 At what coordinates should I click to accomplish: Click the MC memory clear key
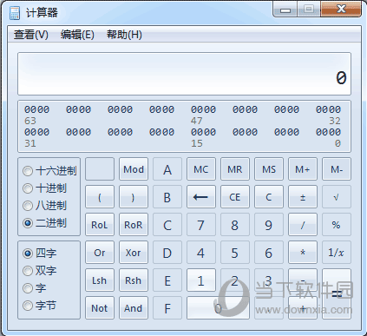click(201, 169)
